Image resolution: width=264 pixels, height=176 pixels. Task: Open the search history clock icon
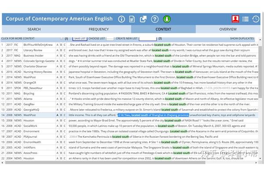(256, 19)
